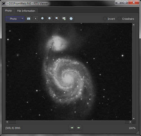Enable the Invert checkbox
Viewport: 141px width, 136px height.
(x=105, y=19)
